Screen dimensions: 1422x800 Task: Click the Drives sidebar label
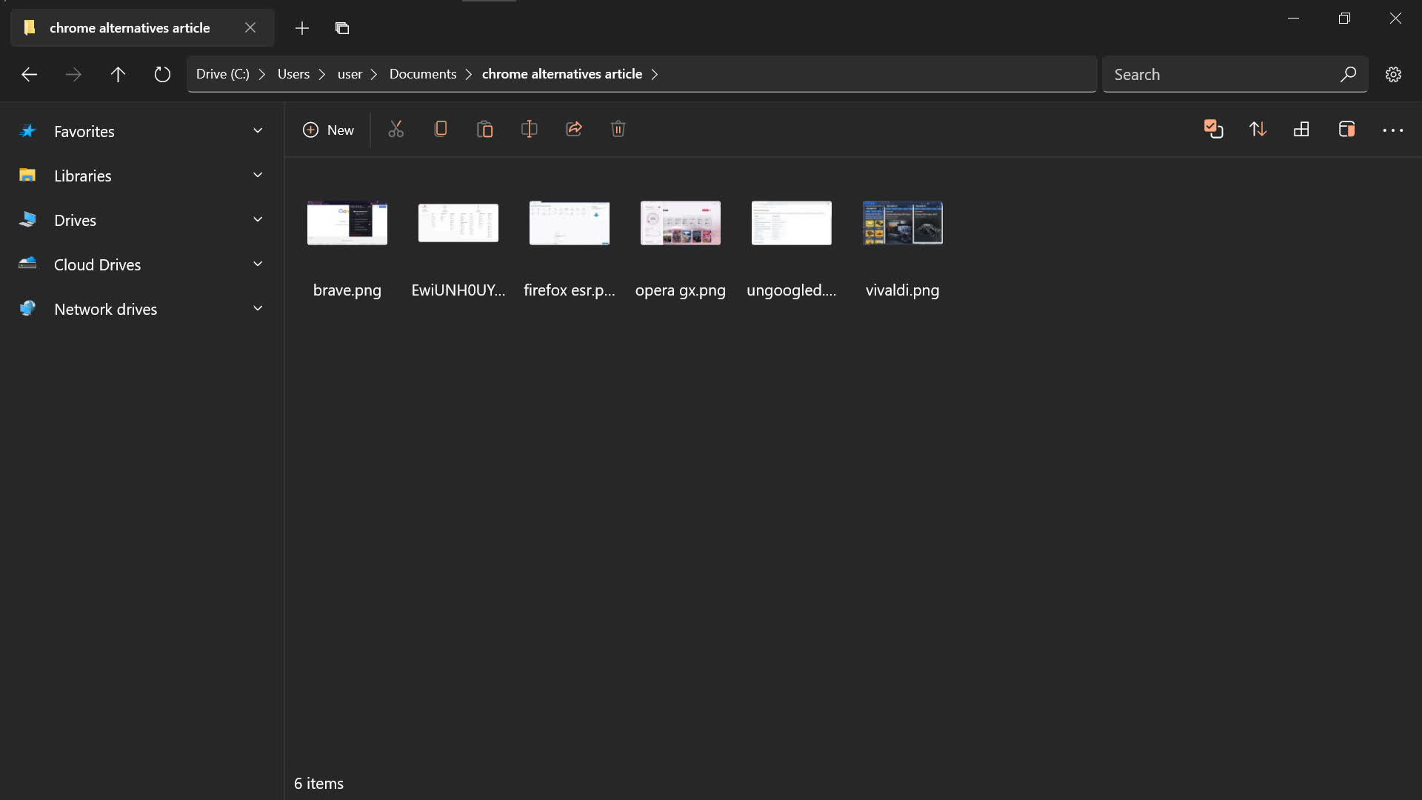click(x=76, y=220)
